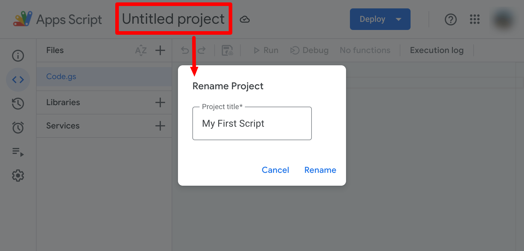Screen dimensions: 524x251
Task: Open Project history
Action: click(18, 104)
